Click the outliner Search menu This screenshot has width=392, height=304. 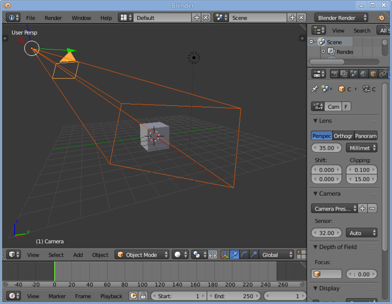pyautogui.click(x=362, y=30)
